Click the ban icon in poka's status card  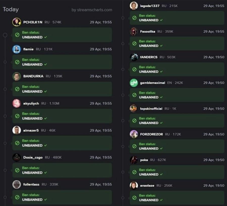pos(134,172)
